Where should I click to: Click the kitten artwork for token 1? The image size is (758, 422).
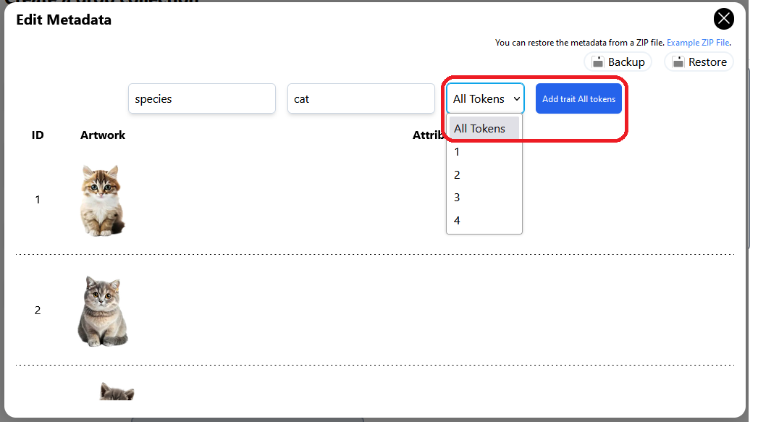click(102, 200)
